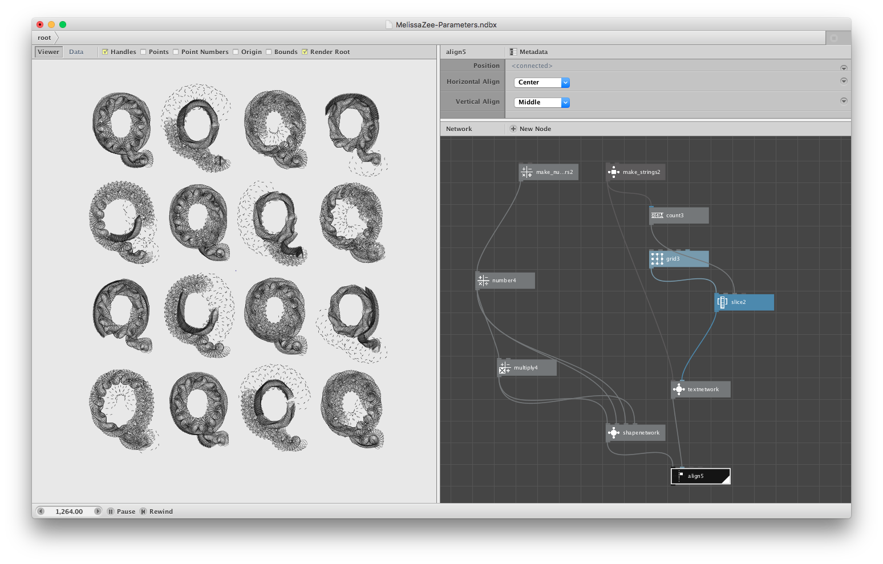Screen dimensions: 883x564
Task: Enable the Point Numbers checkbox
Action: click(176, 52)
